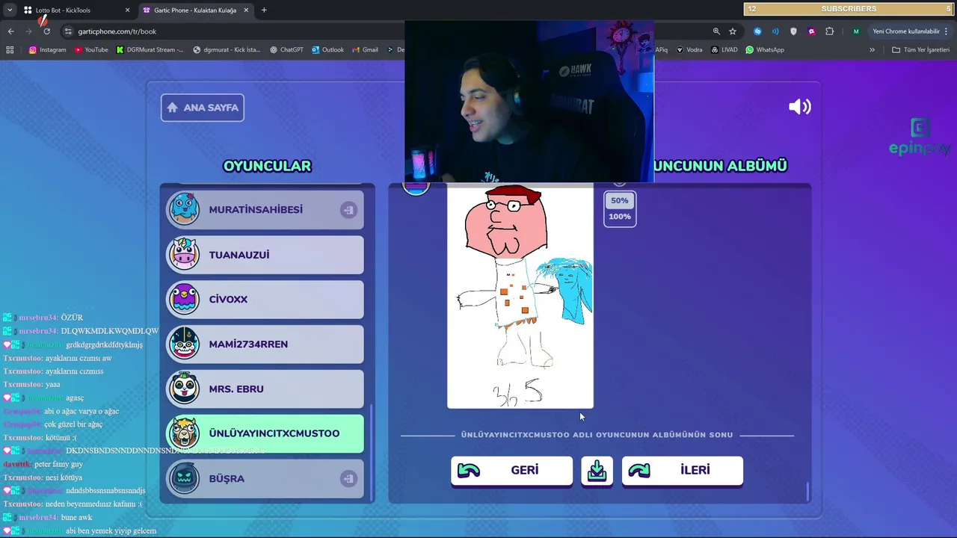Image resolution: width=957 pixels, height=538 pixels.
Task: Click the left-game icon beside MURATINSAHIBESI
Action: 348,210
